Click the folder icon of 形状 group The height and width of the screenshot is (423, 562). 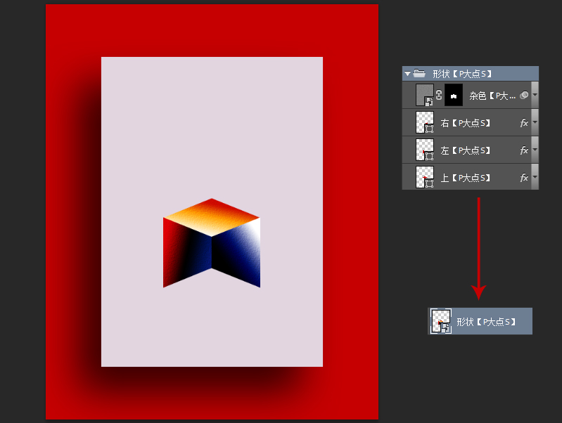click(x=419, y=73)
